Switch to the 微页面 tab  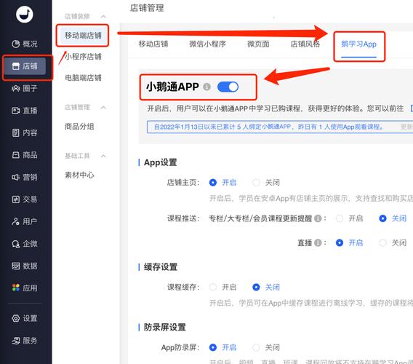coord(258,44)
